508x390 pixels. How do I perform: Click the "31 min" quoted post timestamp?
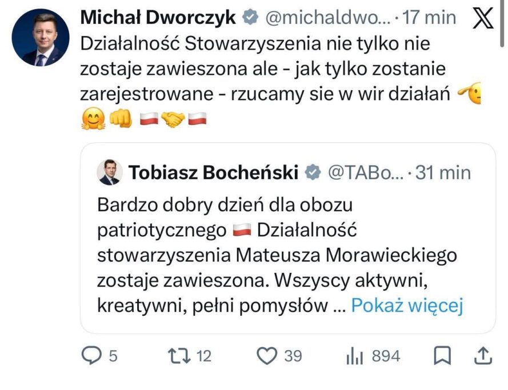click(443, 172)
